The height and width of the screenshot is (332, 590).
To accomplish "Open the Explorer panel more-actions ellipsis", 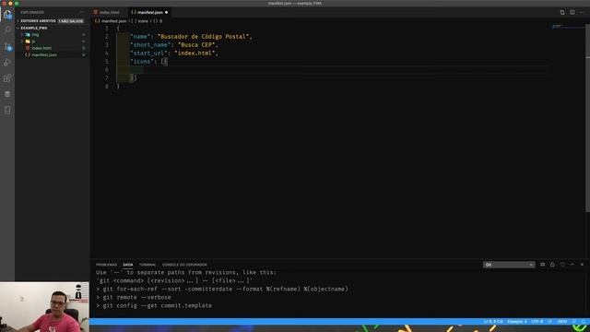I will click(x=82, y=12).
